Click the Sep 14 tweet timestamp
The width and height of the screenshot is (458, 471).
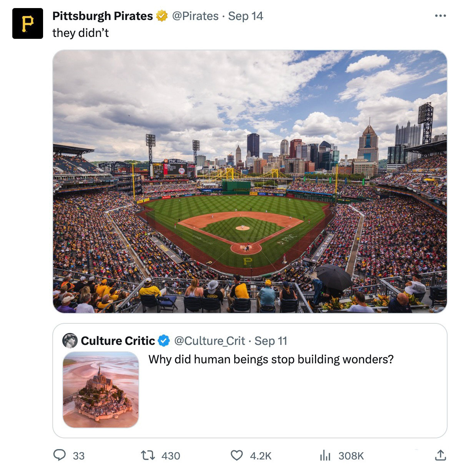245,16
